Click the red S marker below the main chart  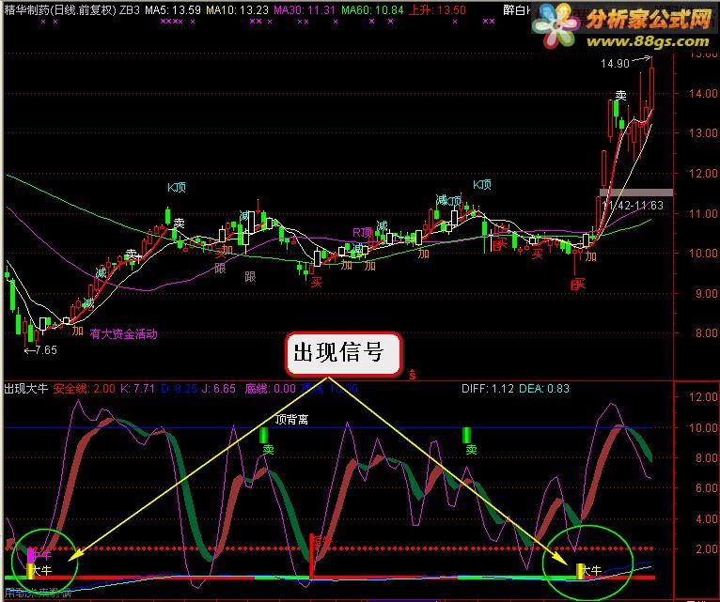413,375
